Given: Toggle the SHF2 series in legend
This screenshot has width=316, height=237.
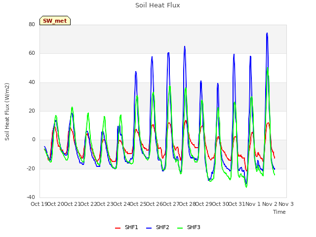Looking at the screenshot, I should click(x=158, y=227).
